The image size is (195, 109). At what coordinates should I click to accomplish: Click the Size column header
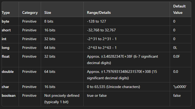click(x=48, y=12)
